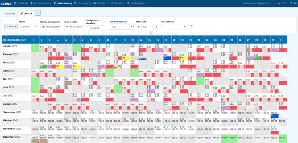This screenshot has width=298, height=143.
Task: Open the Standard configuration dropdown
Action: coord(96,28)
